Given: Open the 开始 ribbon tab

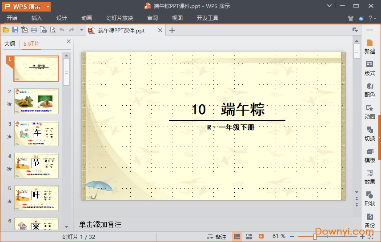Looking at the screenshot, I should point(12,18).
